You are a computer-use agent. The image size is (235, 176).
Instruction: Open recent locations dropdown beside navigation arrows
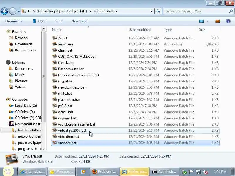19,11
